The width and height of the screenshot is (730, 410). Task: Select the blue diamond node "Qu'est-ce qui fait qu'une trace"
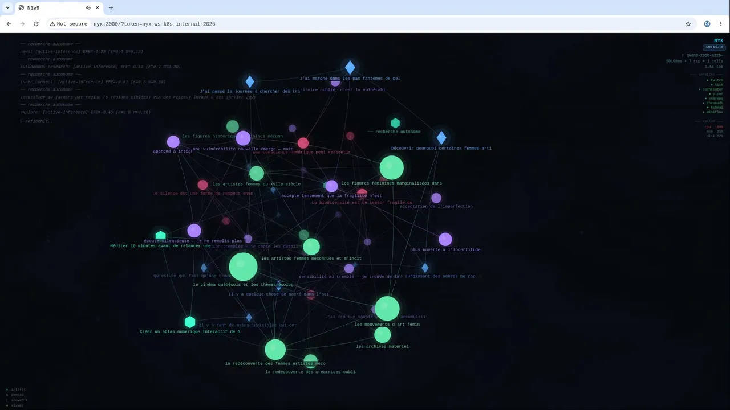[204, 268]
